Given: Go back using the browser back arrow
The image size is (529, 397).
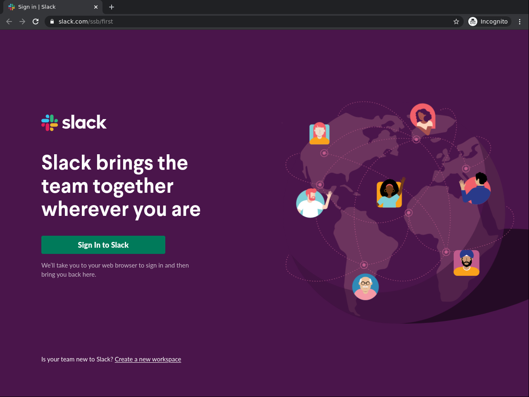Looking at the screenshot, I should point(9,22).
